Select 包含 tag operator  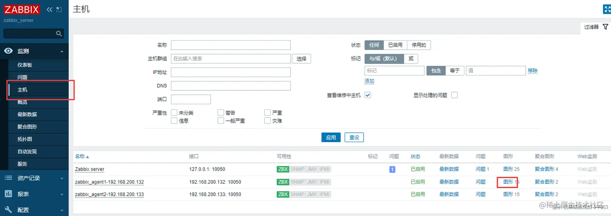coord(436,71)
